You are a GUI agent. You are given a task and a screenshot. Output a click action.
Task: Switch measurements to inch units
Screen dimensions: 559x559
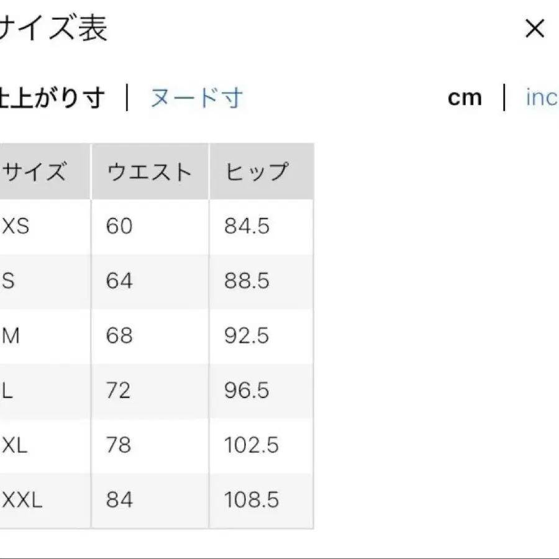(543, 98)
